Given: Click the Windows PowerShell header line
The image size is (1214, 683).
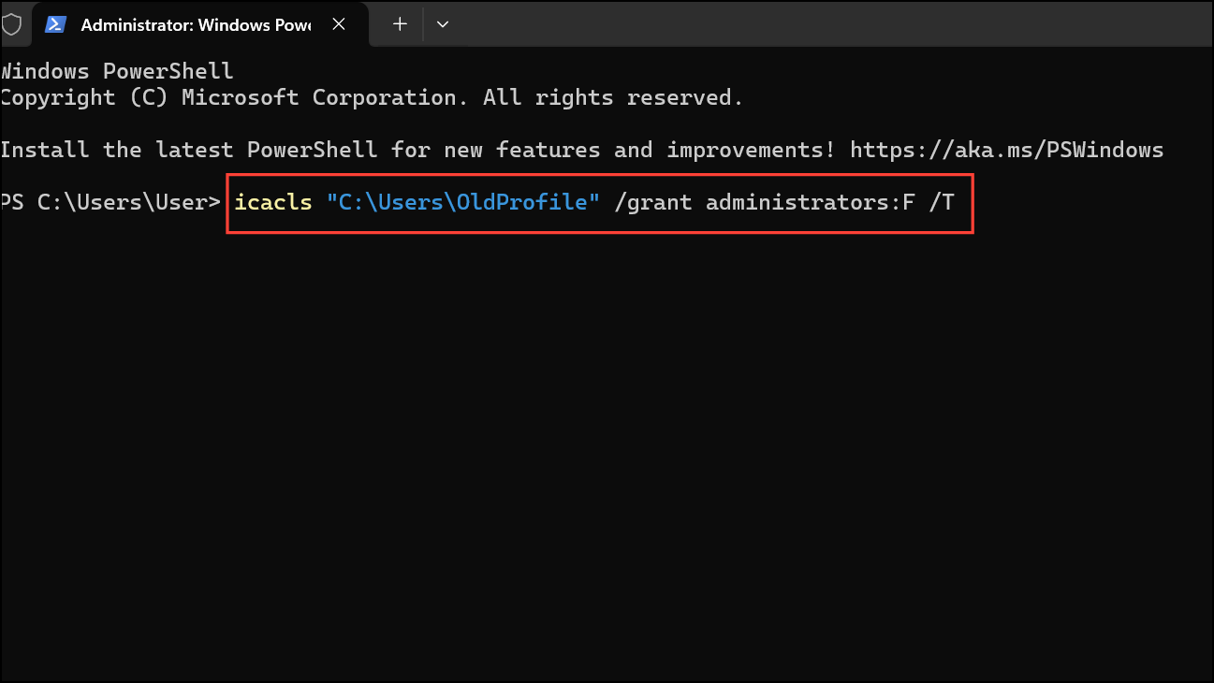Looking at the screenshot, I should (x=117, y=71).
